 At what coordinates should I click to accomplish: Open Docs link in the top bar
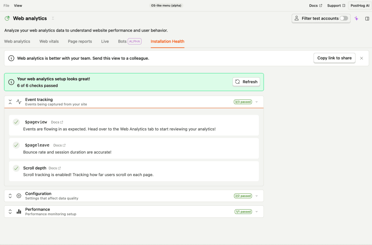coord(315,6)
